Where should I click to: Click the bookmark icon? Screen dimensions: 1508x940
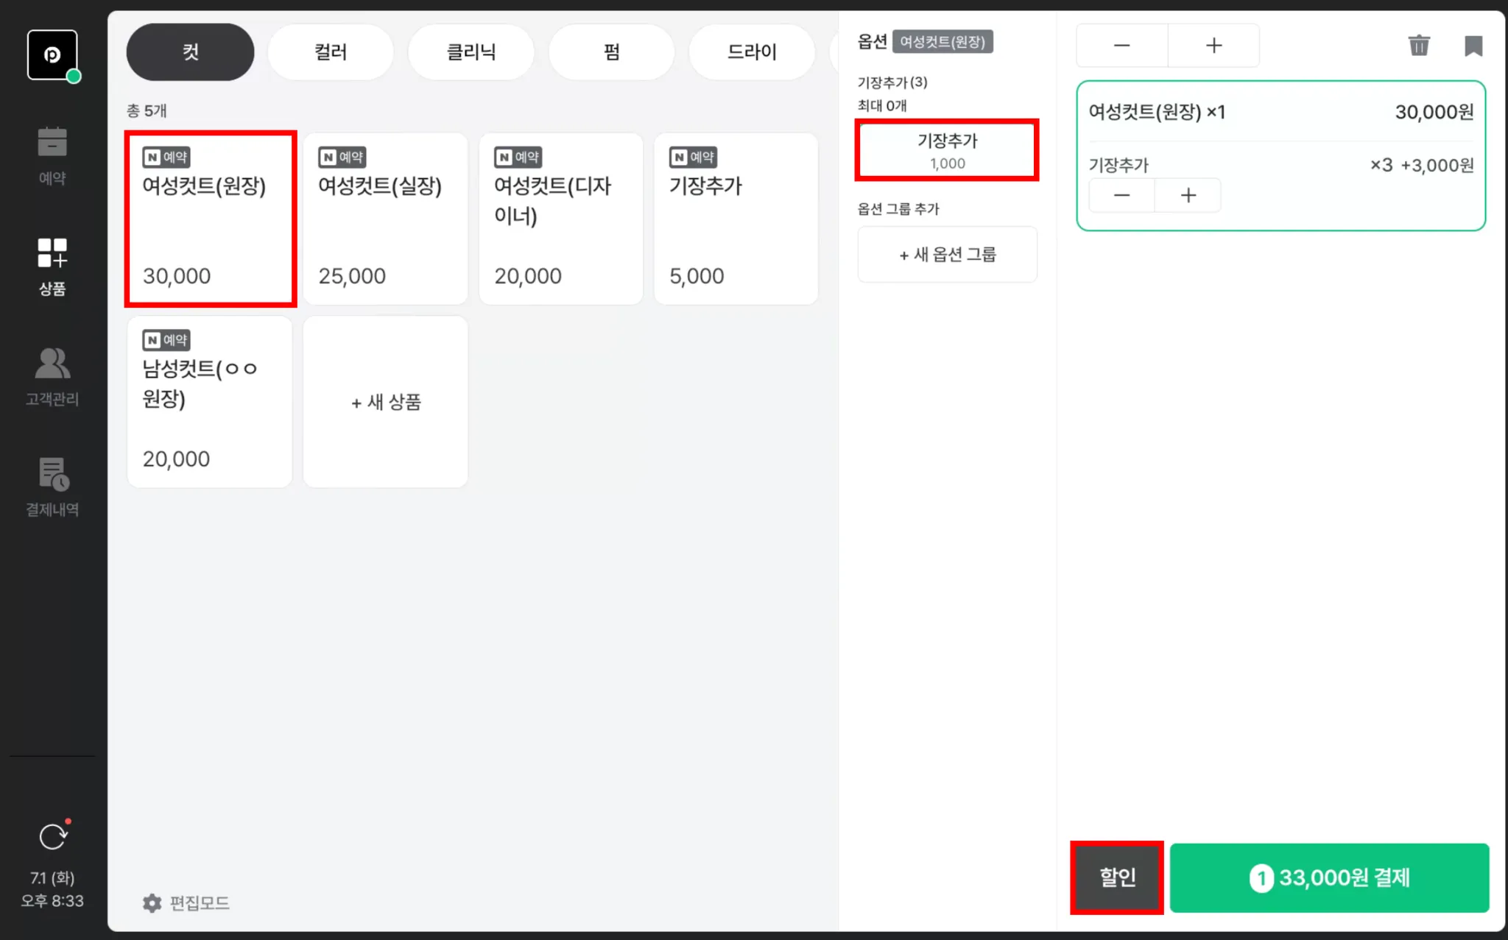click(x=1473, y=46)
